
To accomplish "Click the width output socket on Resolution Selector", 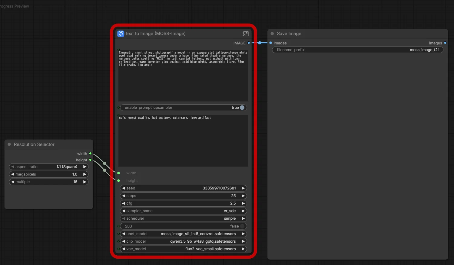I will click(90, 154).
